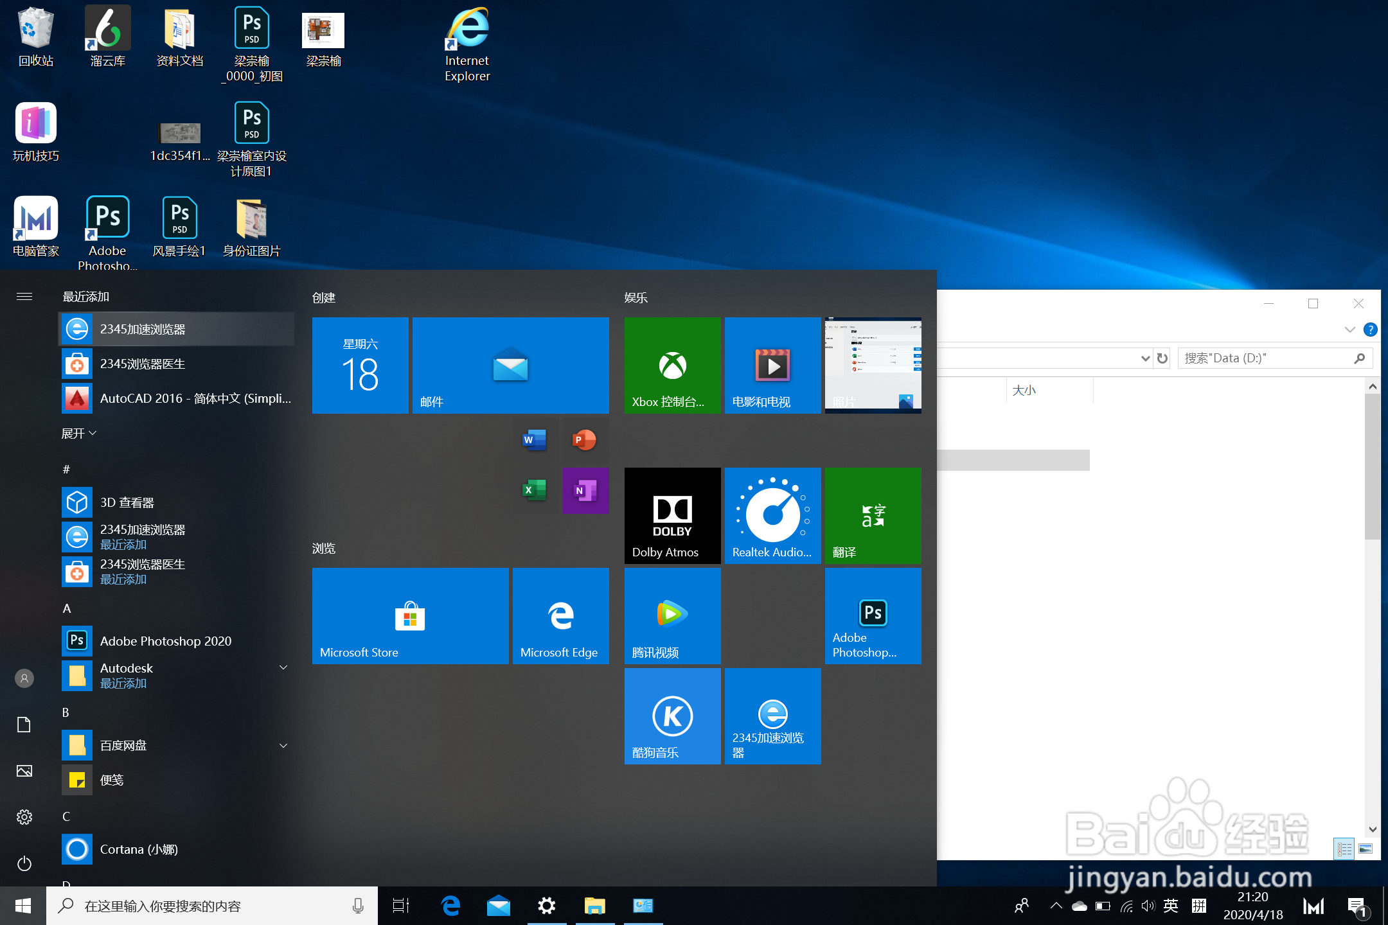Screen dimensions: 1388x925
Task: Expand the recently added list (展开)
Action: 78,434
